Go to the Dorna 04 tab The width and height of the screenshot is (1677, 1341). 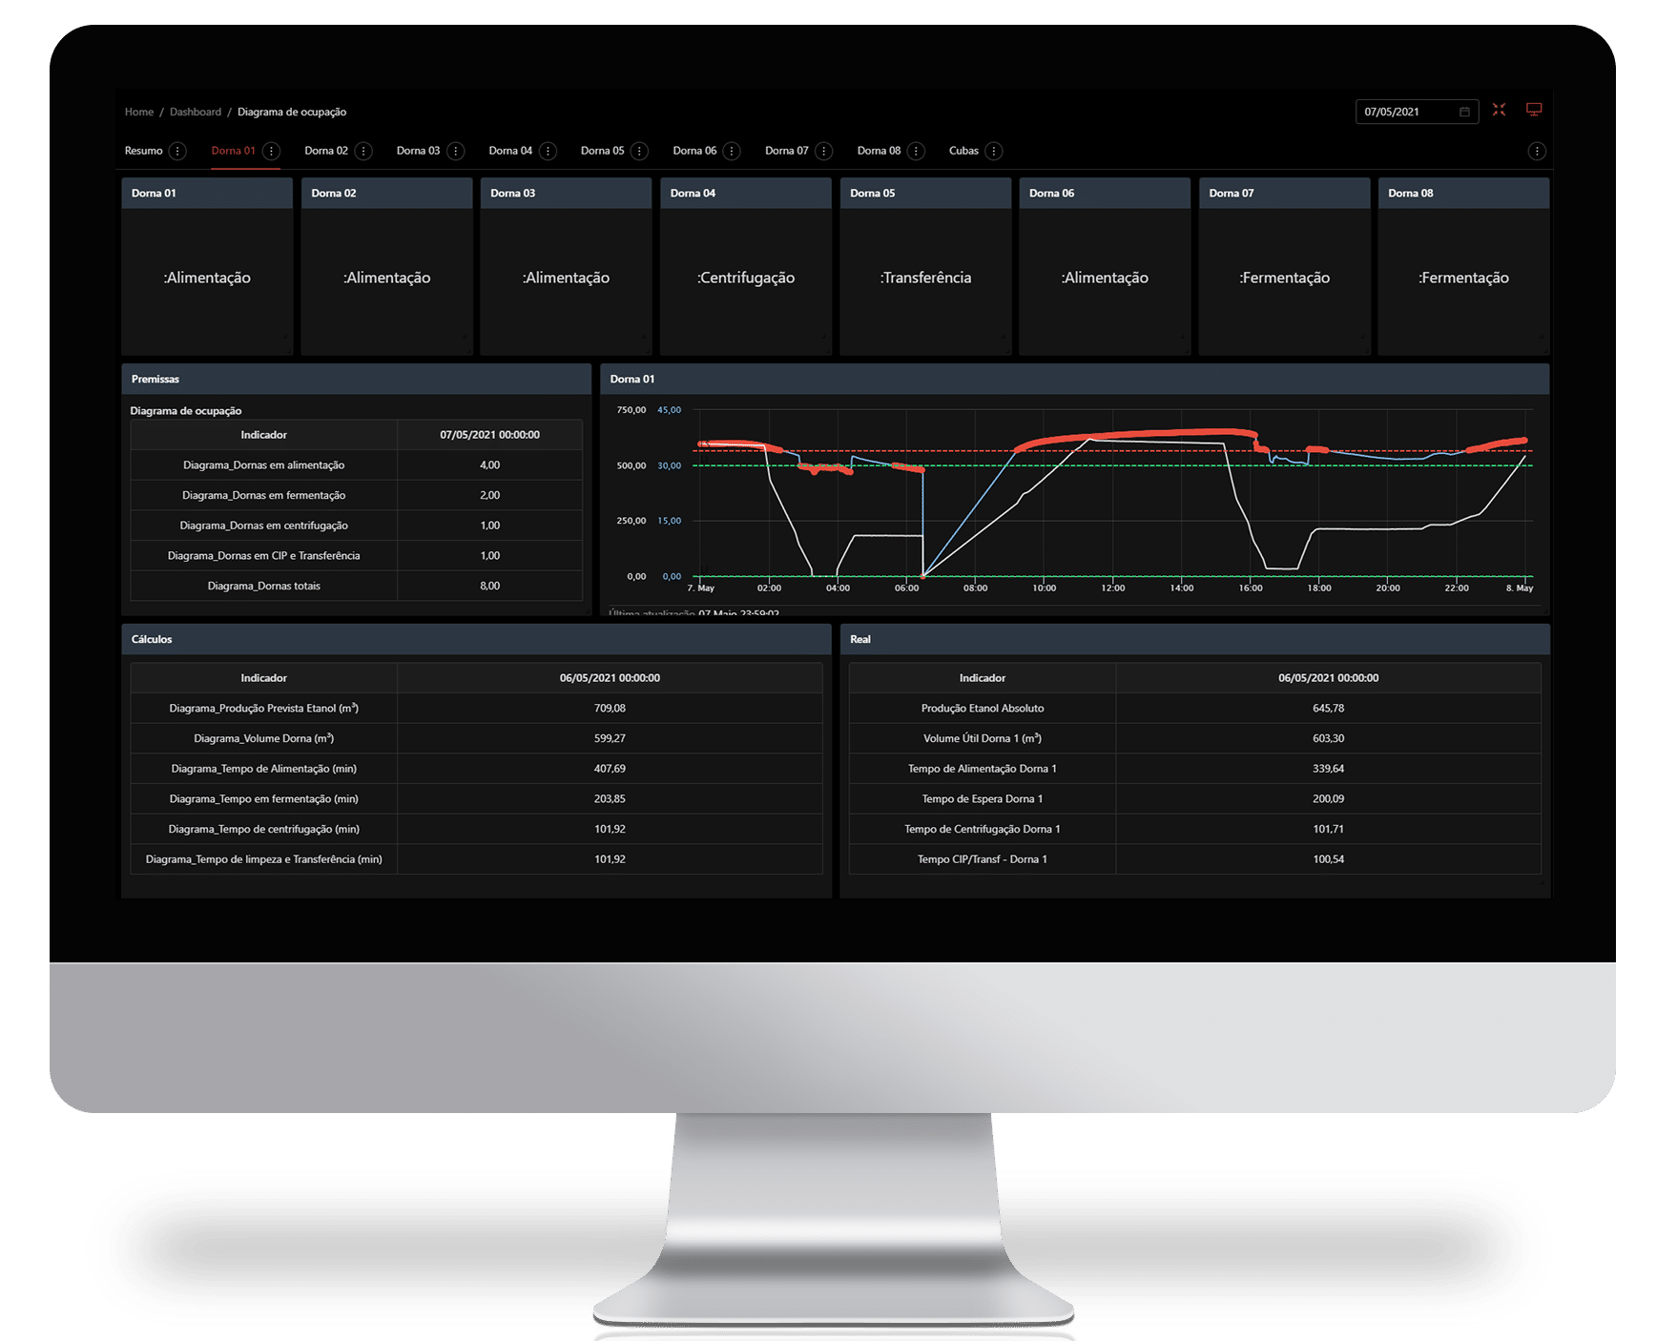510,151
